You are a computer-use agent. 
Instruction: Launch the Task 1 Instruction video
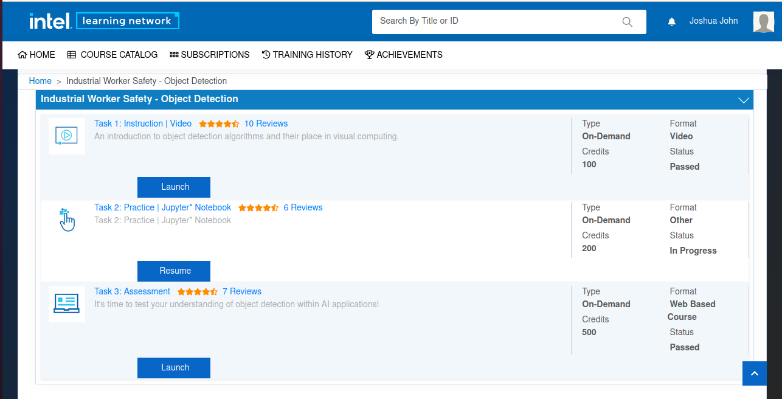point(174,187)
